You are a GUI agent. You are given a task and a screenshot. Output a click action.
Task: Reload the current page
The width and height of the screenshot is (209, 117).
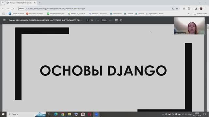click(x=13, y=9)
